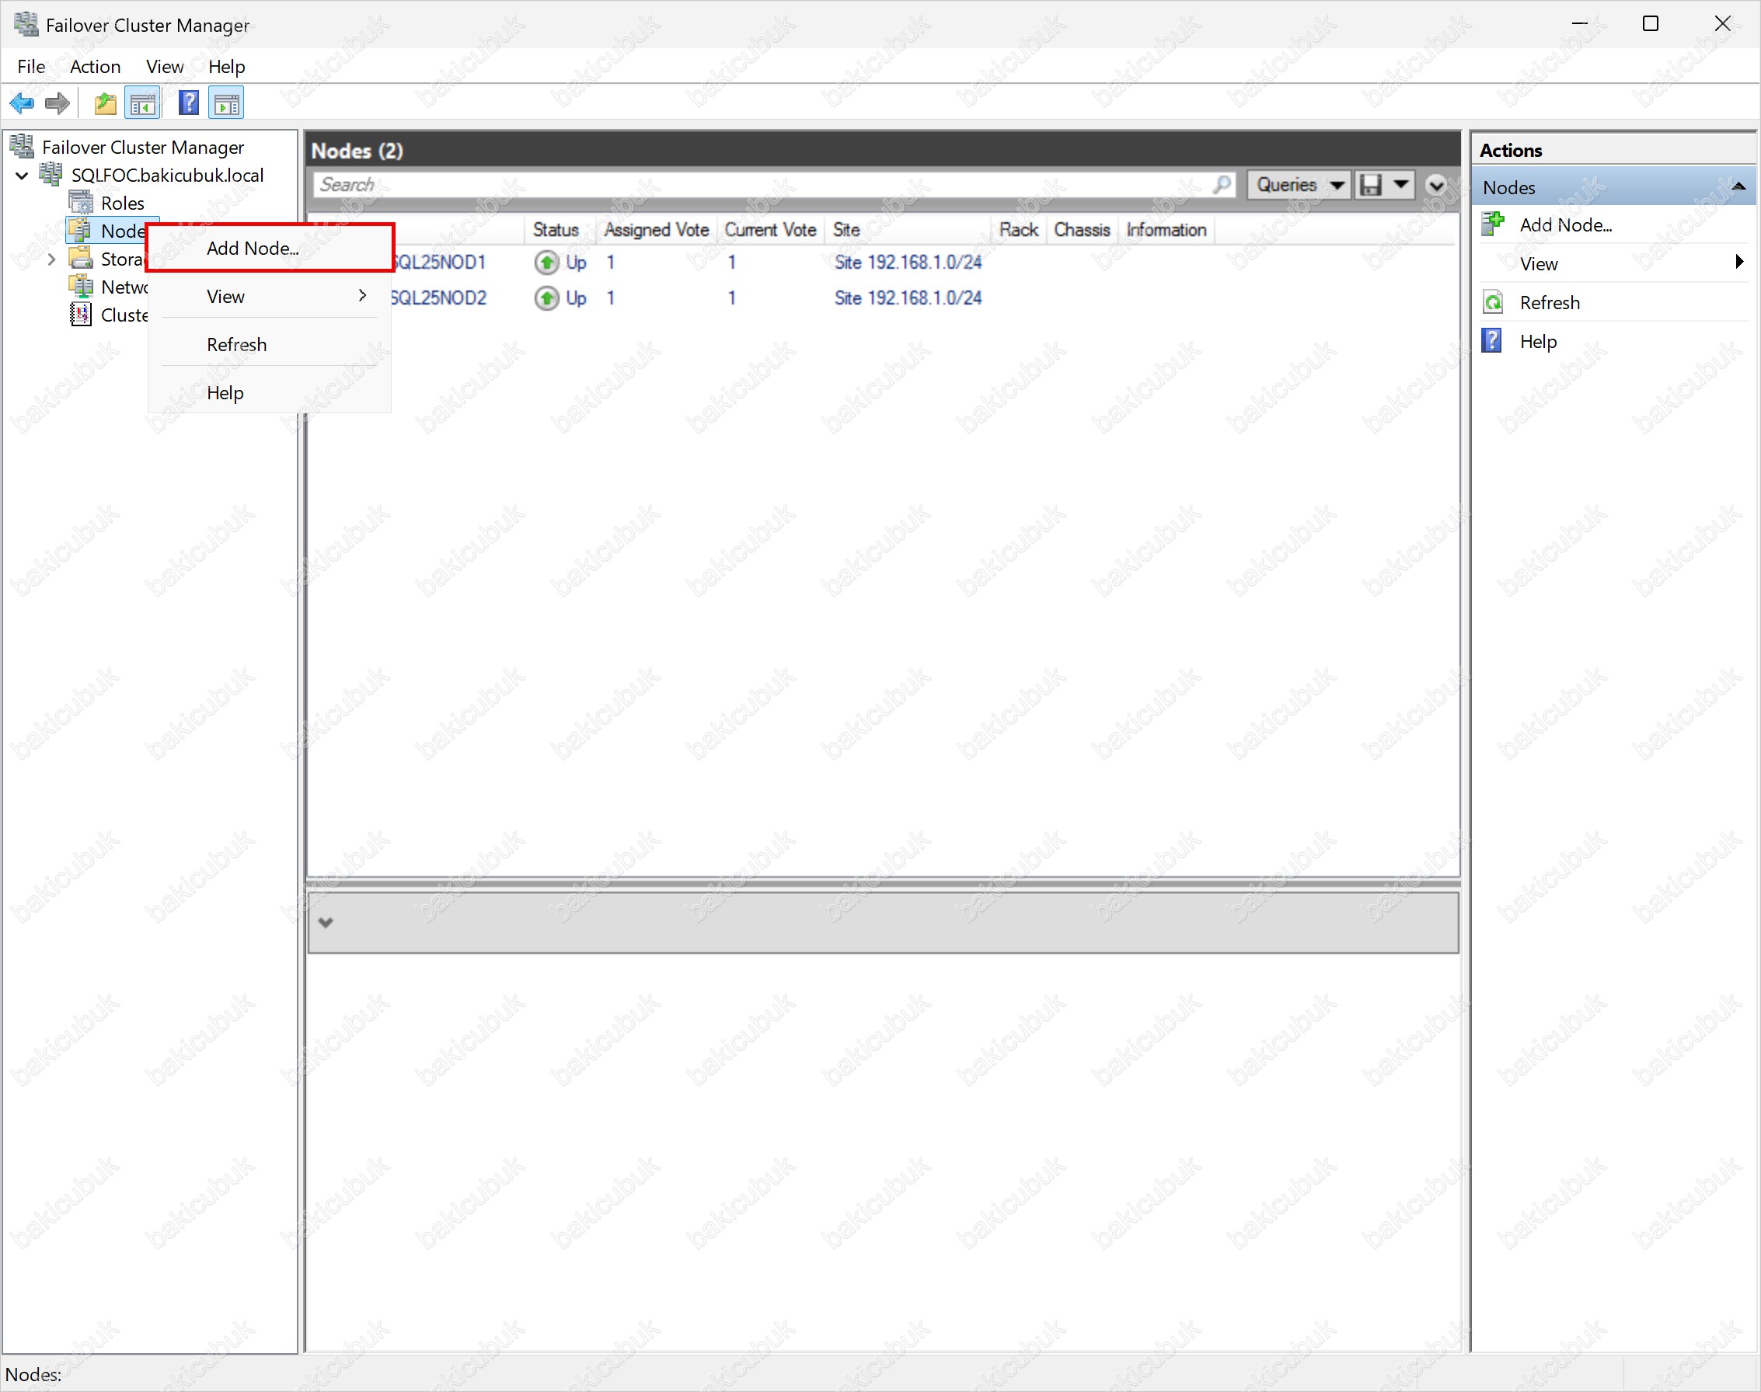Screen dimensions: 1761x1392
Task: Click Add Node icon in Actions pane
Action: pyautogui.click(x=1493, y=224)
